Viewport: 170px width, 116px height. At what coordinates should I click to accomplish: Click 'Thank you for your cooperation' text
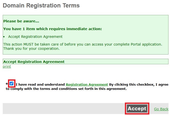point(31,49)
